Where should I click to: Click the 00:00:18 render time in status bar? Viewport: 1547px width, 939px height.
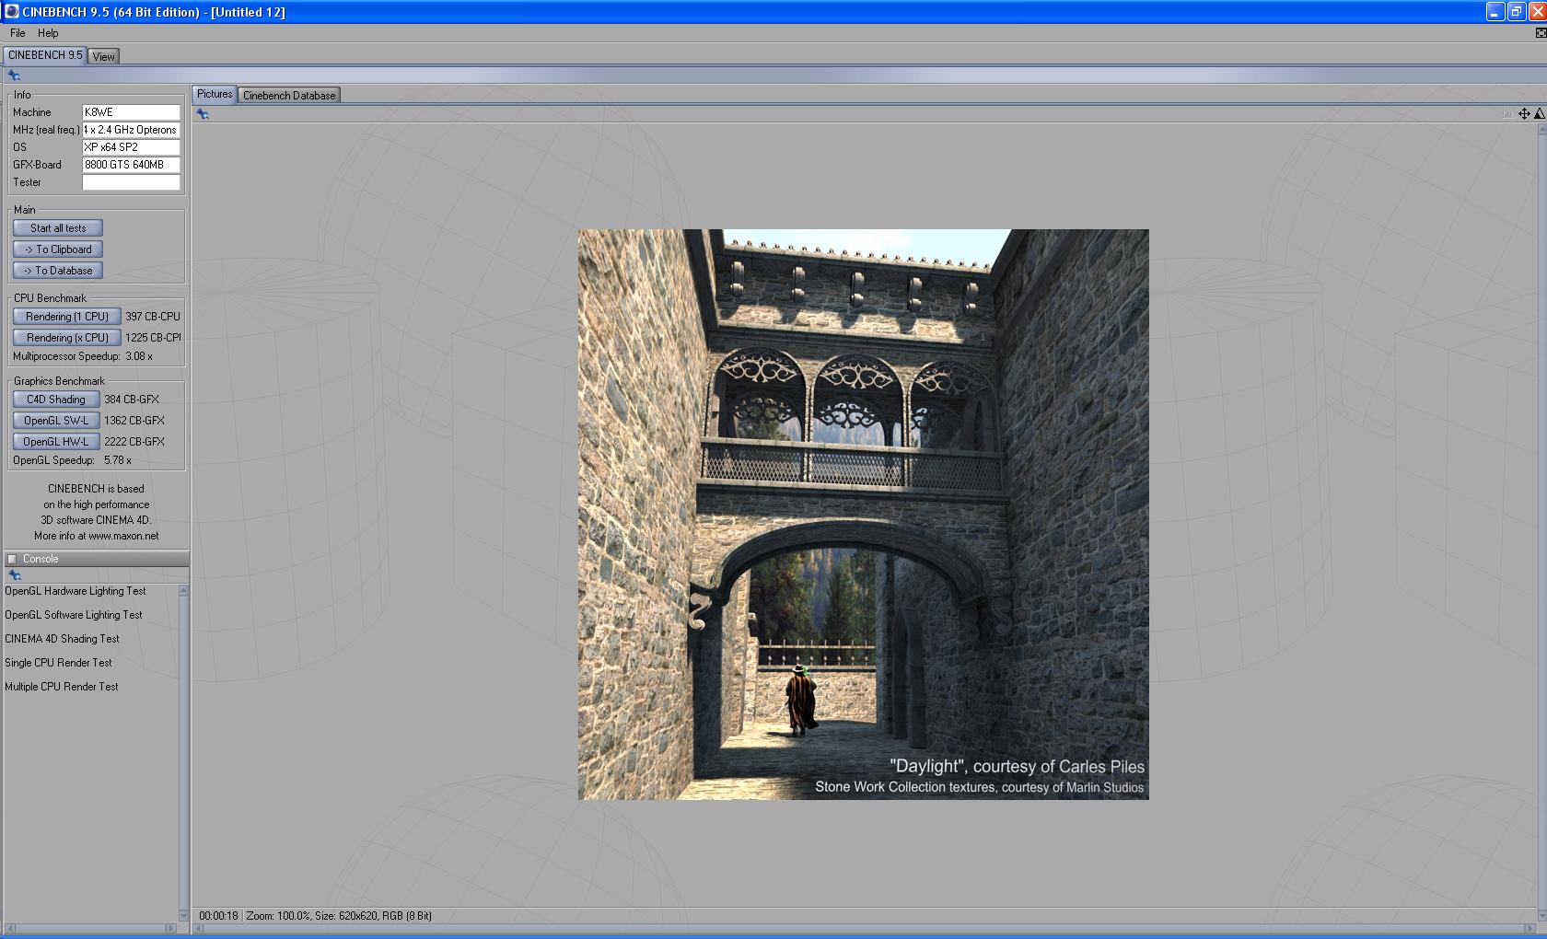click(218, 916)
